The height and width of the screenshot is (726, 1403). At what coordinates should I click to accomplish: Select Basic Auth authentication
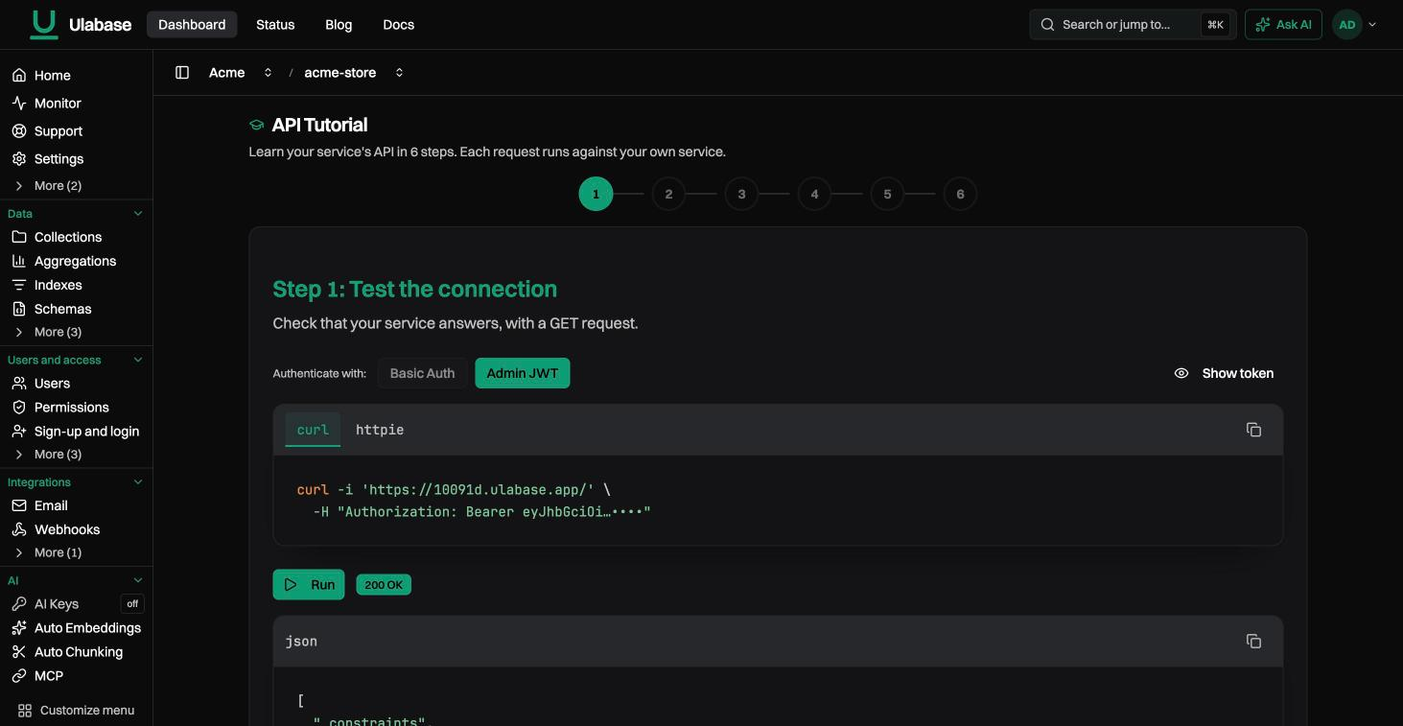point(422,373)
